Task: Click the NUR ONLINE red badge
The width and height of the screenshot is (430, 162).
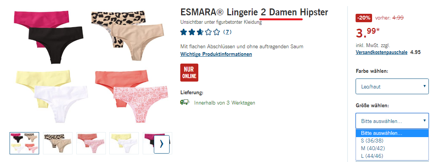Action: point(189,72)
